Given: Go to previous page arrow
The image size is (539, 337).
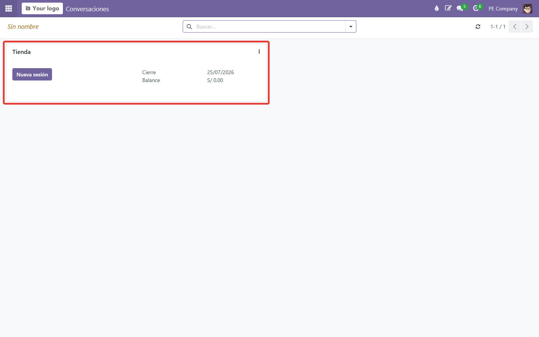Looking at the screenshot, I should click(x=515, y=27).
